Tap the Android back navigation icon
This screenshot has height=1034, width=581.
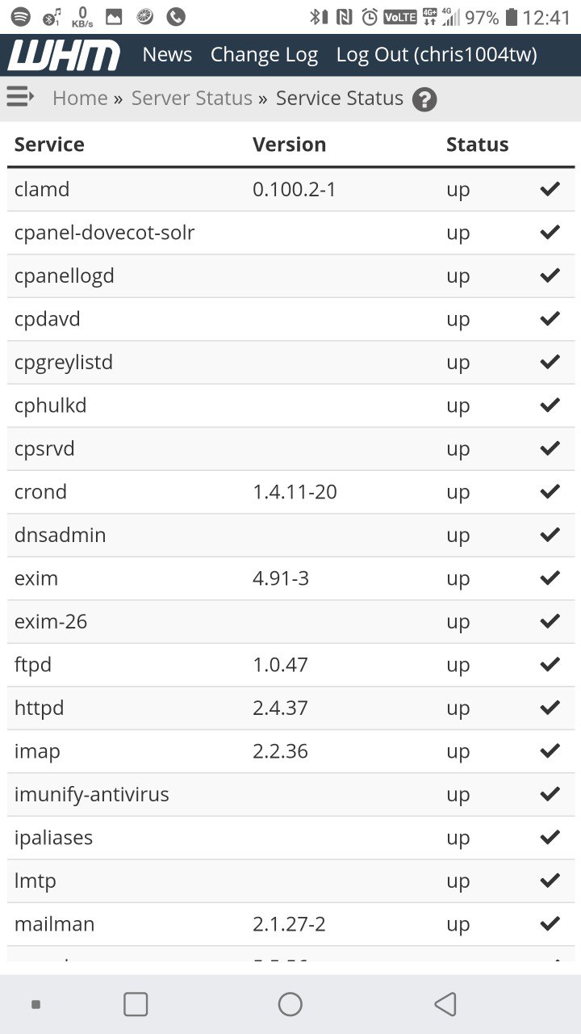coord(445,1004)
